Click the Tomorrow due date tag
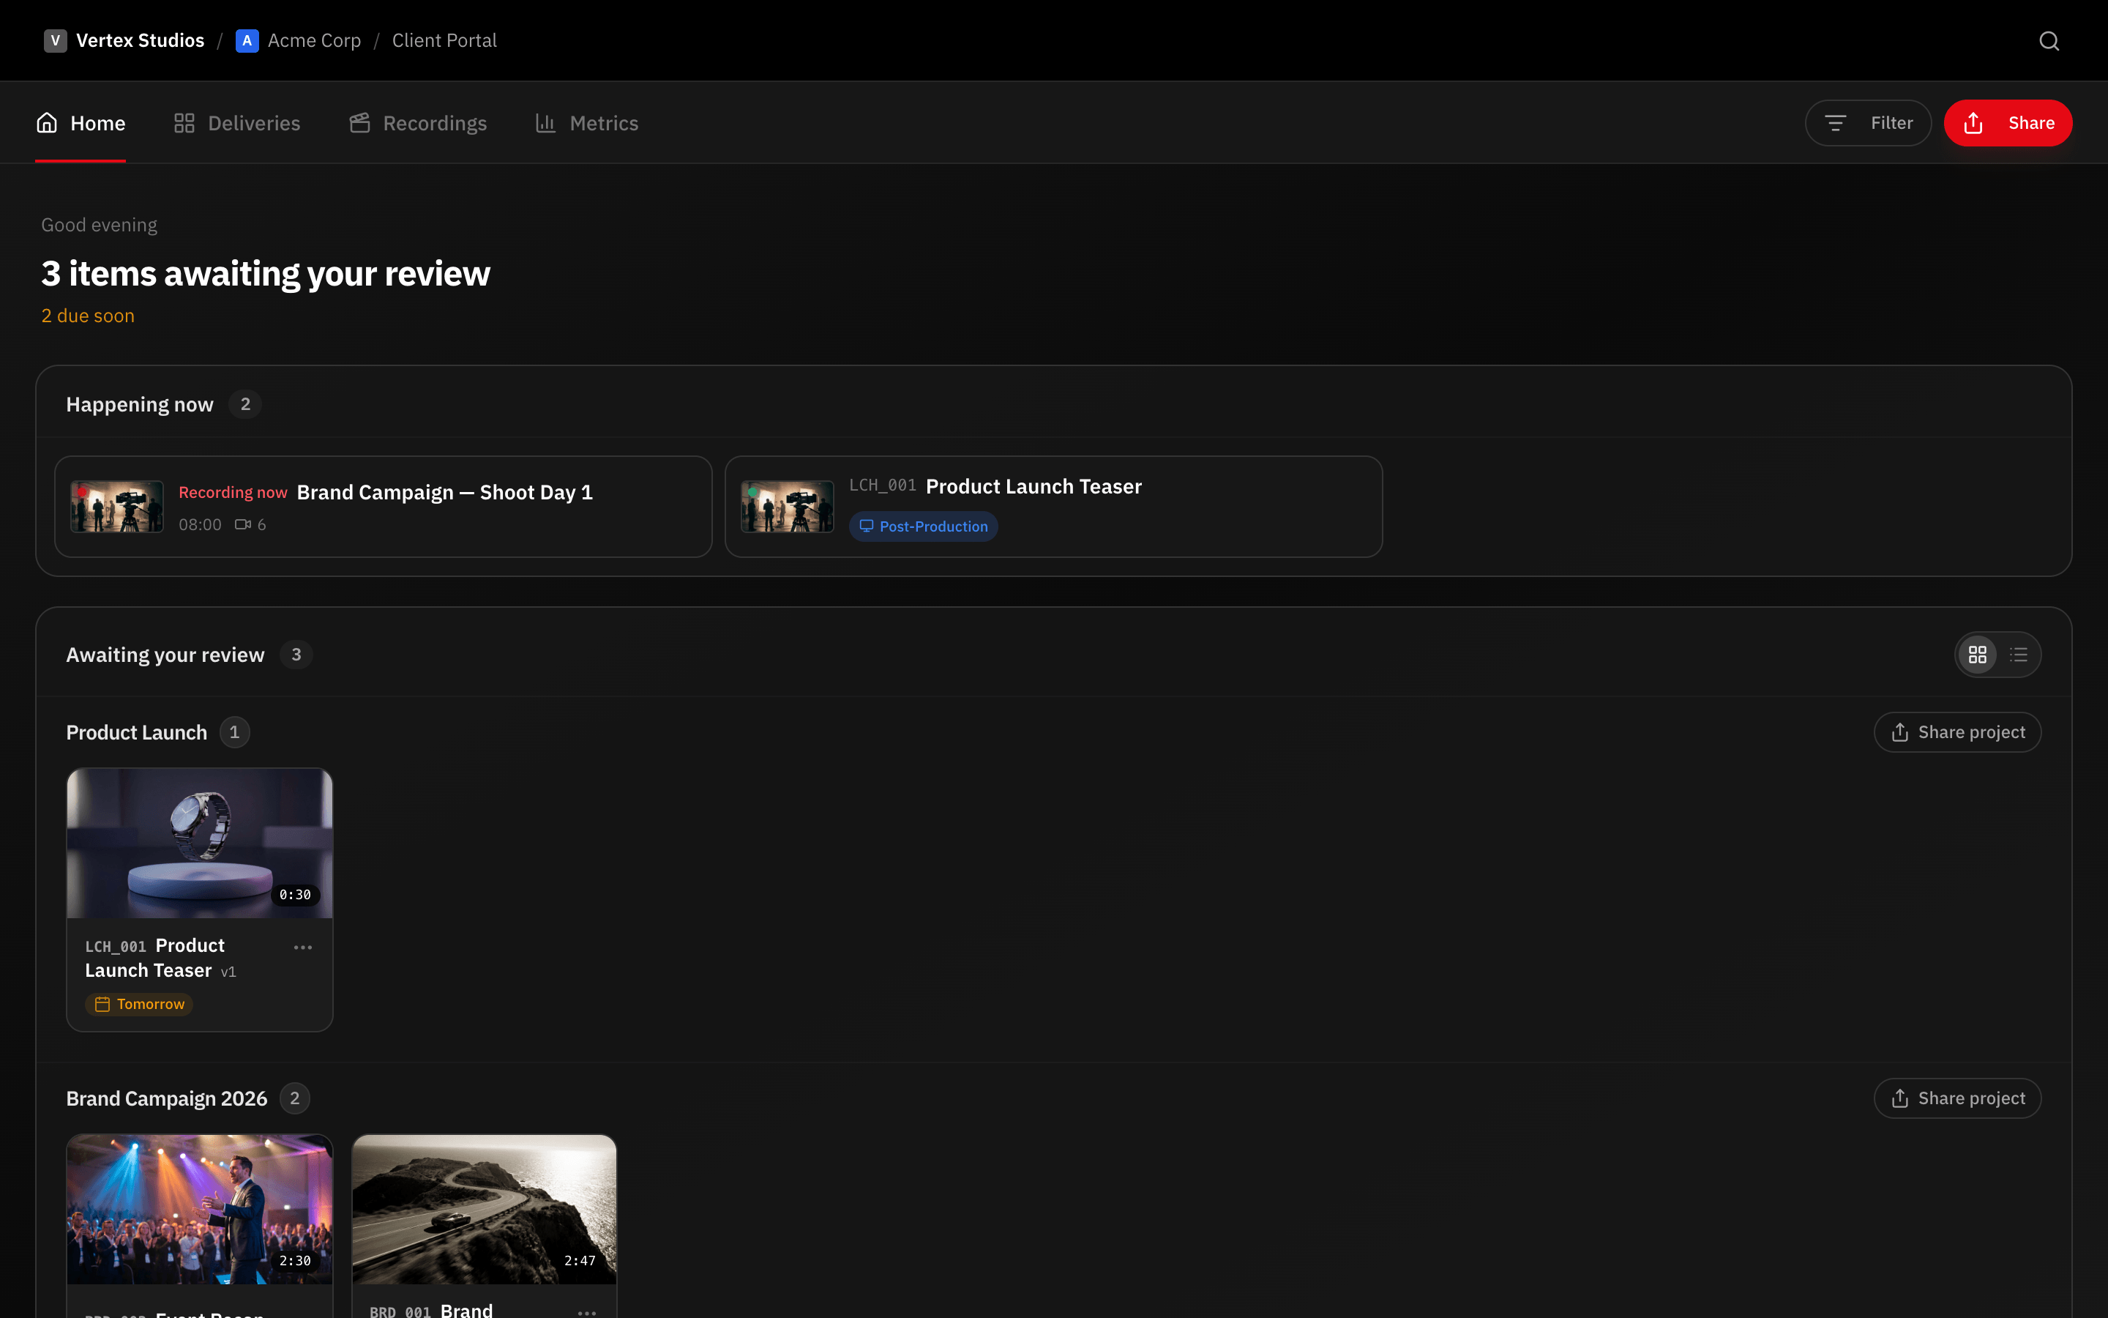The width and height of the screenshot is (2108, 1318). pos(139,1004)
